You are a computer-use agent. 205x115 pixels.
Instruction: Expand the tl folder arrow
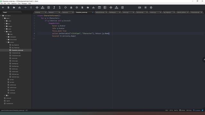pyautogui.click(x=4, y=96)
